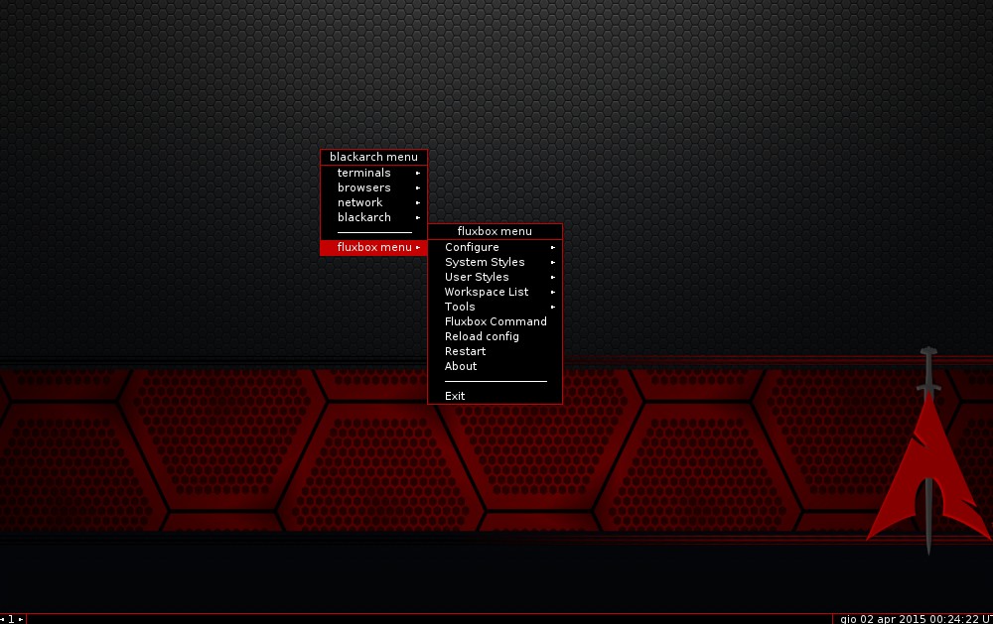Choose Reload config
Image resolution: width=993 pixels, height=624 pixels.
tap(495, 336)
